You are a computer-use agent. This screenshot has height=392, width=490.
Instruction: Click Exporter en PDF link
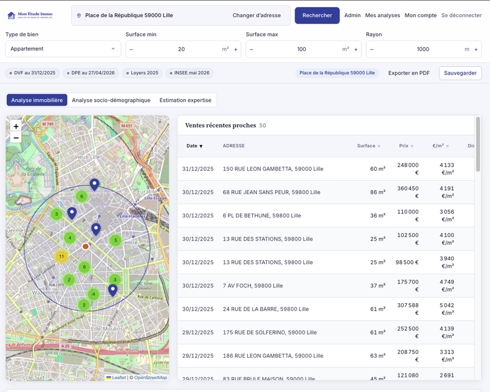[x=409, y=73]
